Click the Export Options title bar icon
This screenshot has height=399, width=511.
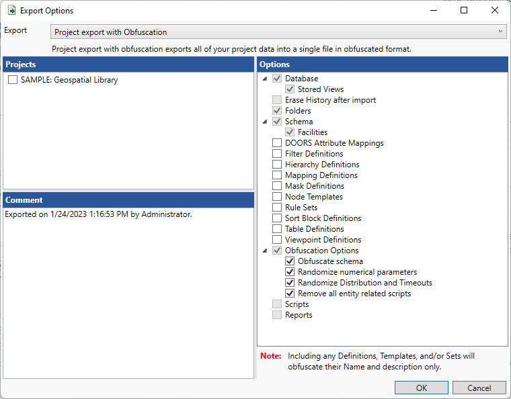[x=11, y=11]
